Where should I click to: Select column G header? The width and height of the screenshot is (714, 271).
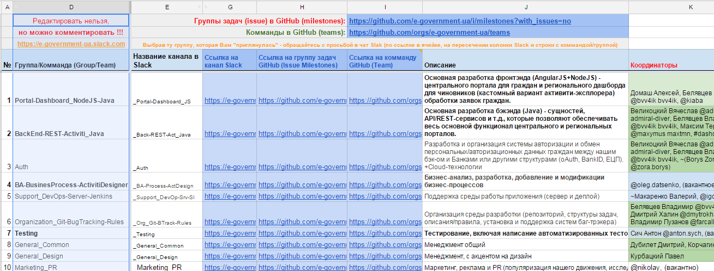(x=230, y=7)
